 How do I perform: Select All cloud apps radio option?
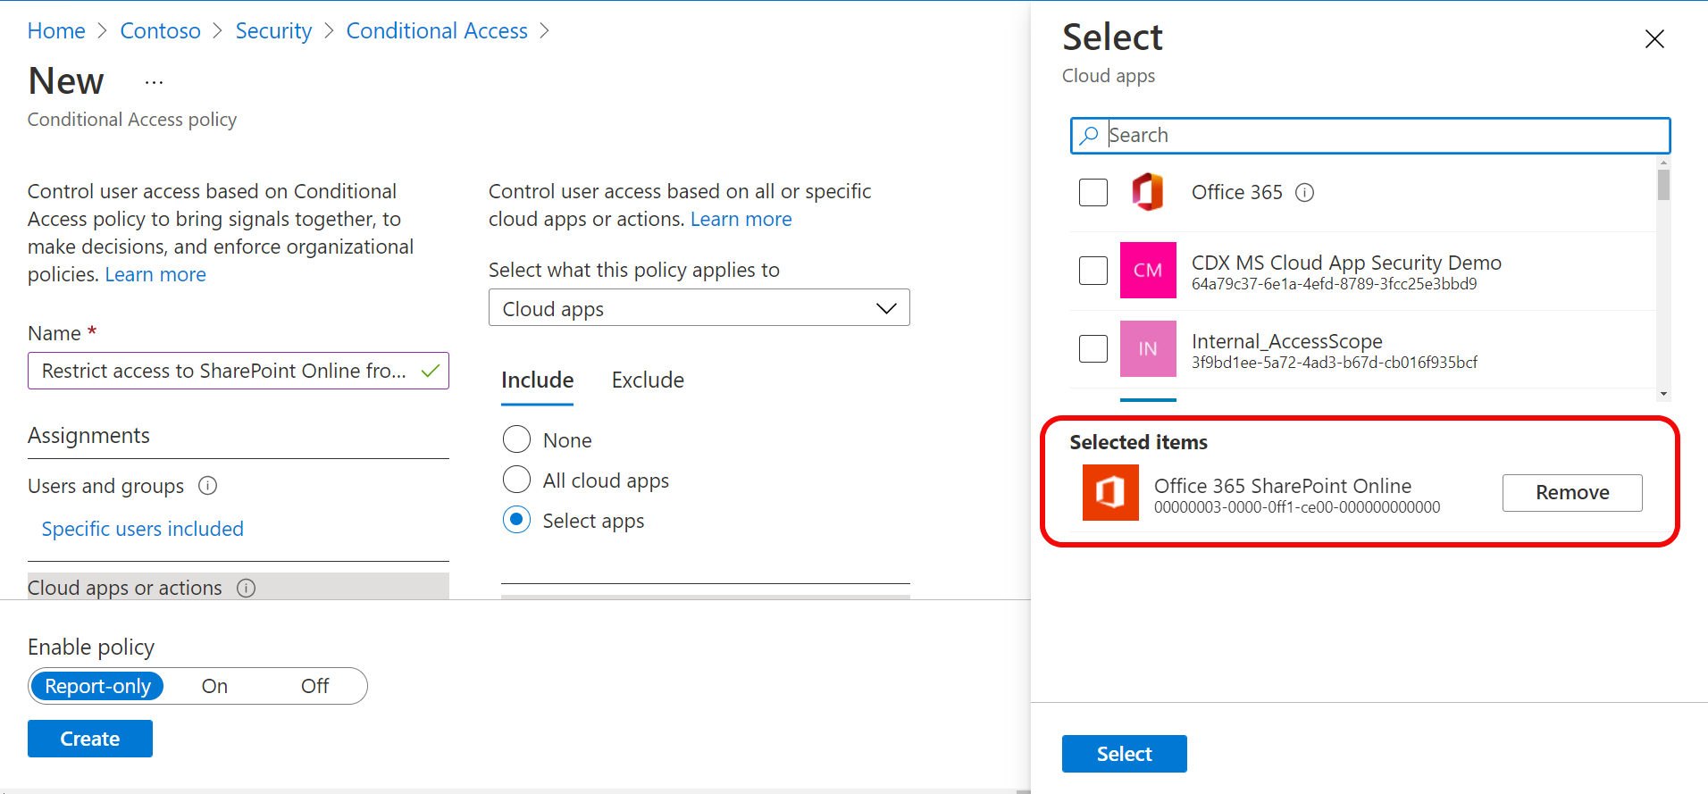(516, 480)
